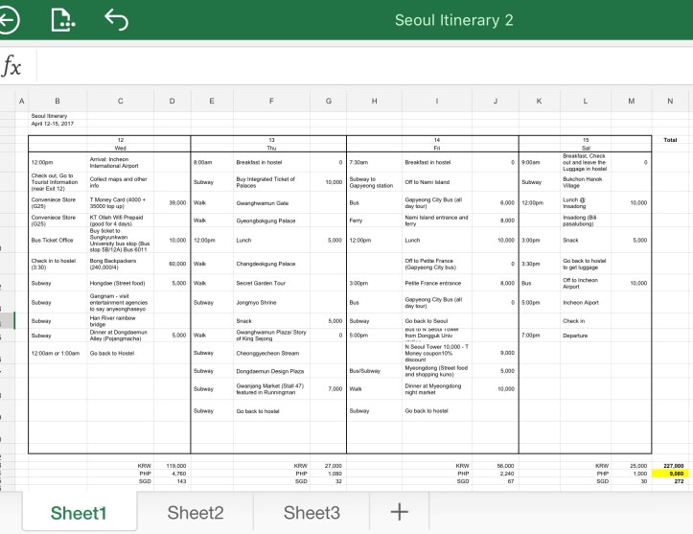Image resolution: width=693 pixels, height=534 pixels.
Task: Click the Undo arrow icon
Action: [115, 19]
